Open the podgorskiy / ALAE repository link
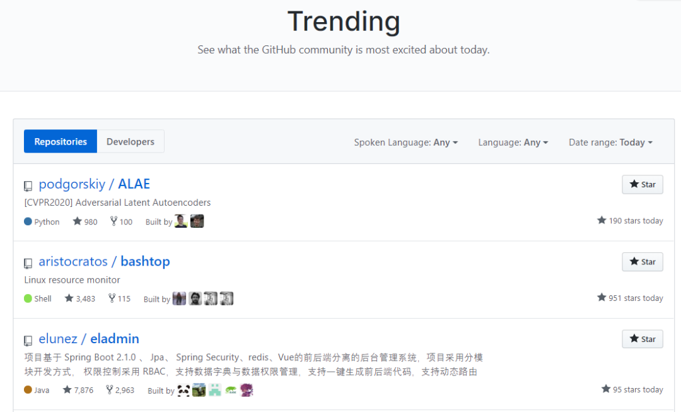Image resolution: width=681 pixels, height=412 pixels. coord(94,184)
